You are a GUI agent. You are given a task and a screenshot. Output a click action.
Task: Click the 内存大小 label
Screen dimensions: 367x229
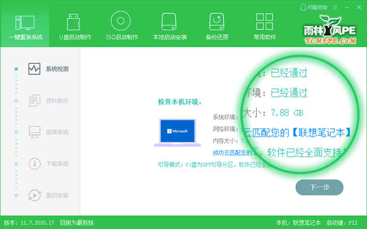(x=227, y=141)
